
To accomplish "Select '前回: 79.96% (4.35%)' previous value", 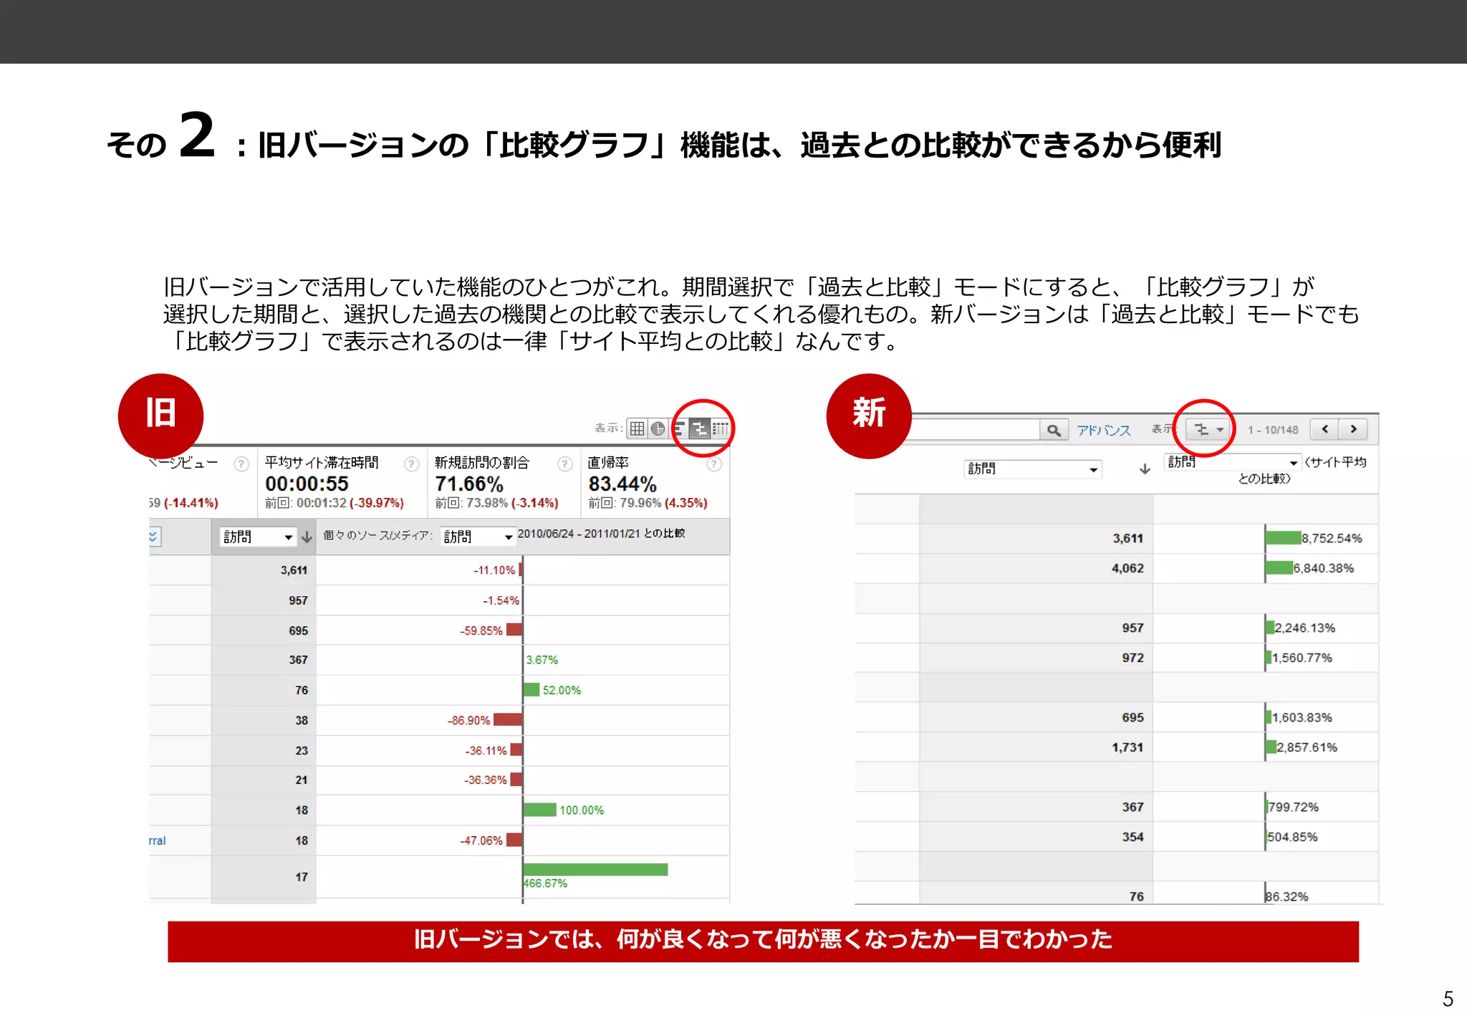I will tap(648, 503).
